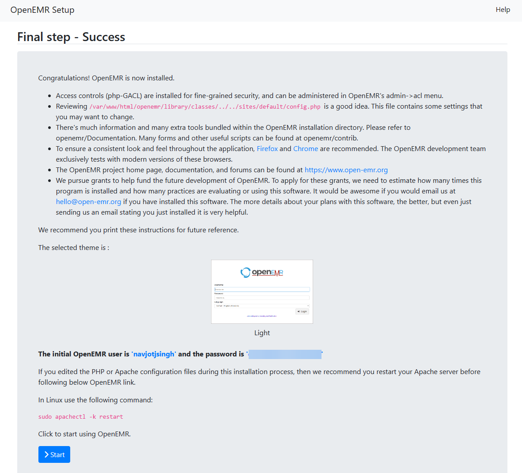Open the Firefox browser link
The image size is (522, 473).
click(267, 149)
